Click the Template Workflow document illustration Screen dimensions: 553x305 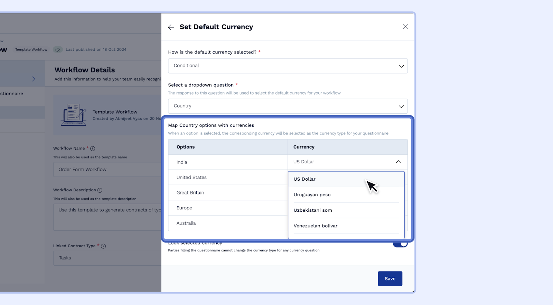74,115
